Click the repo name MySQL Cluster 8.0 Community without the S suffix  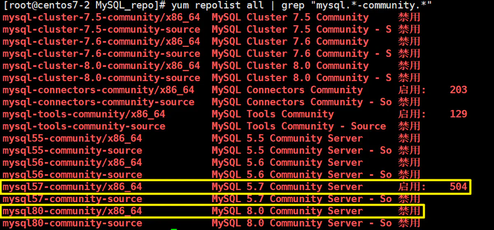coord(290,66)
